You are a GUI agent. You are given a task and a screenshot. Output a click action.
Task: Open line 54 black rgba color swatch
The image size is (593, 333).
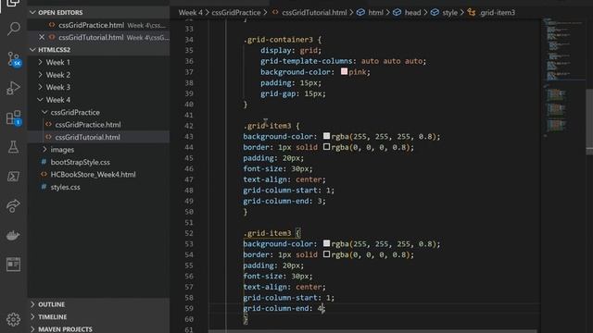[x=326, y=254]
